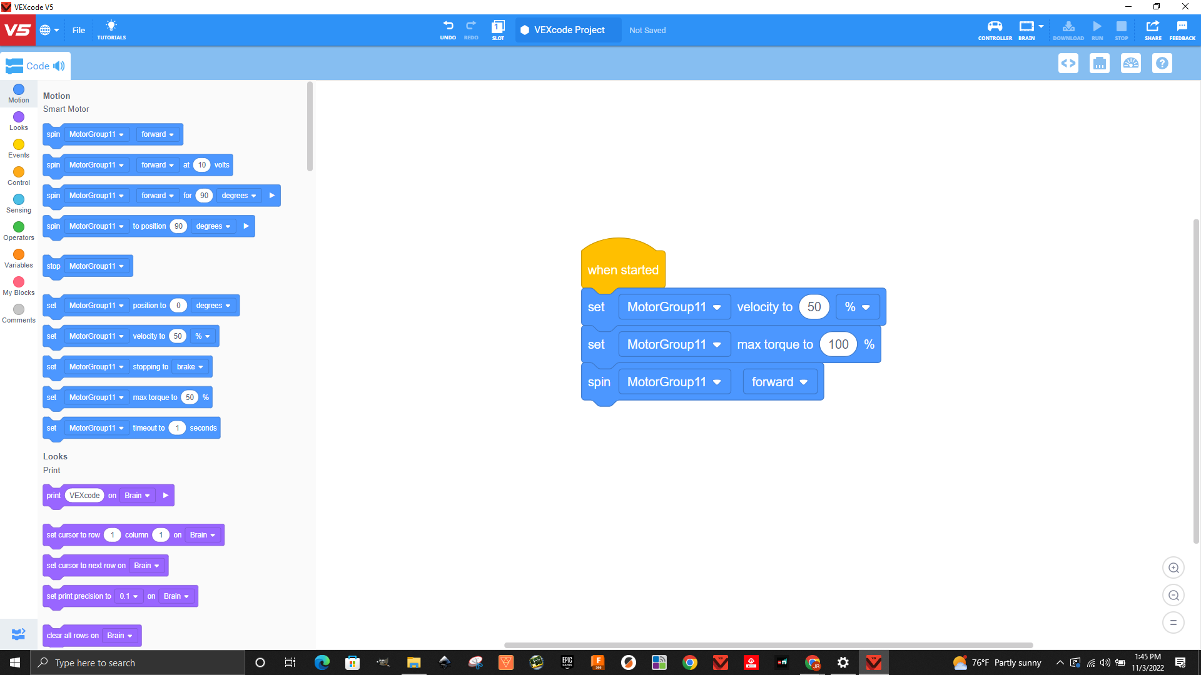This screenshot has width=1201, height=675.
Task: Open the File menu
Action: [78, 29]
